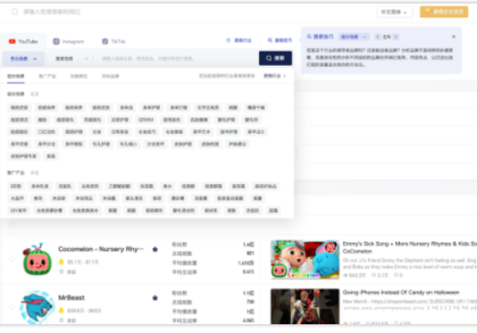477x333 pixels.
Task: Click the Instagram logo icon
Action: pyautogui.click(x=56, y=41)
